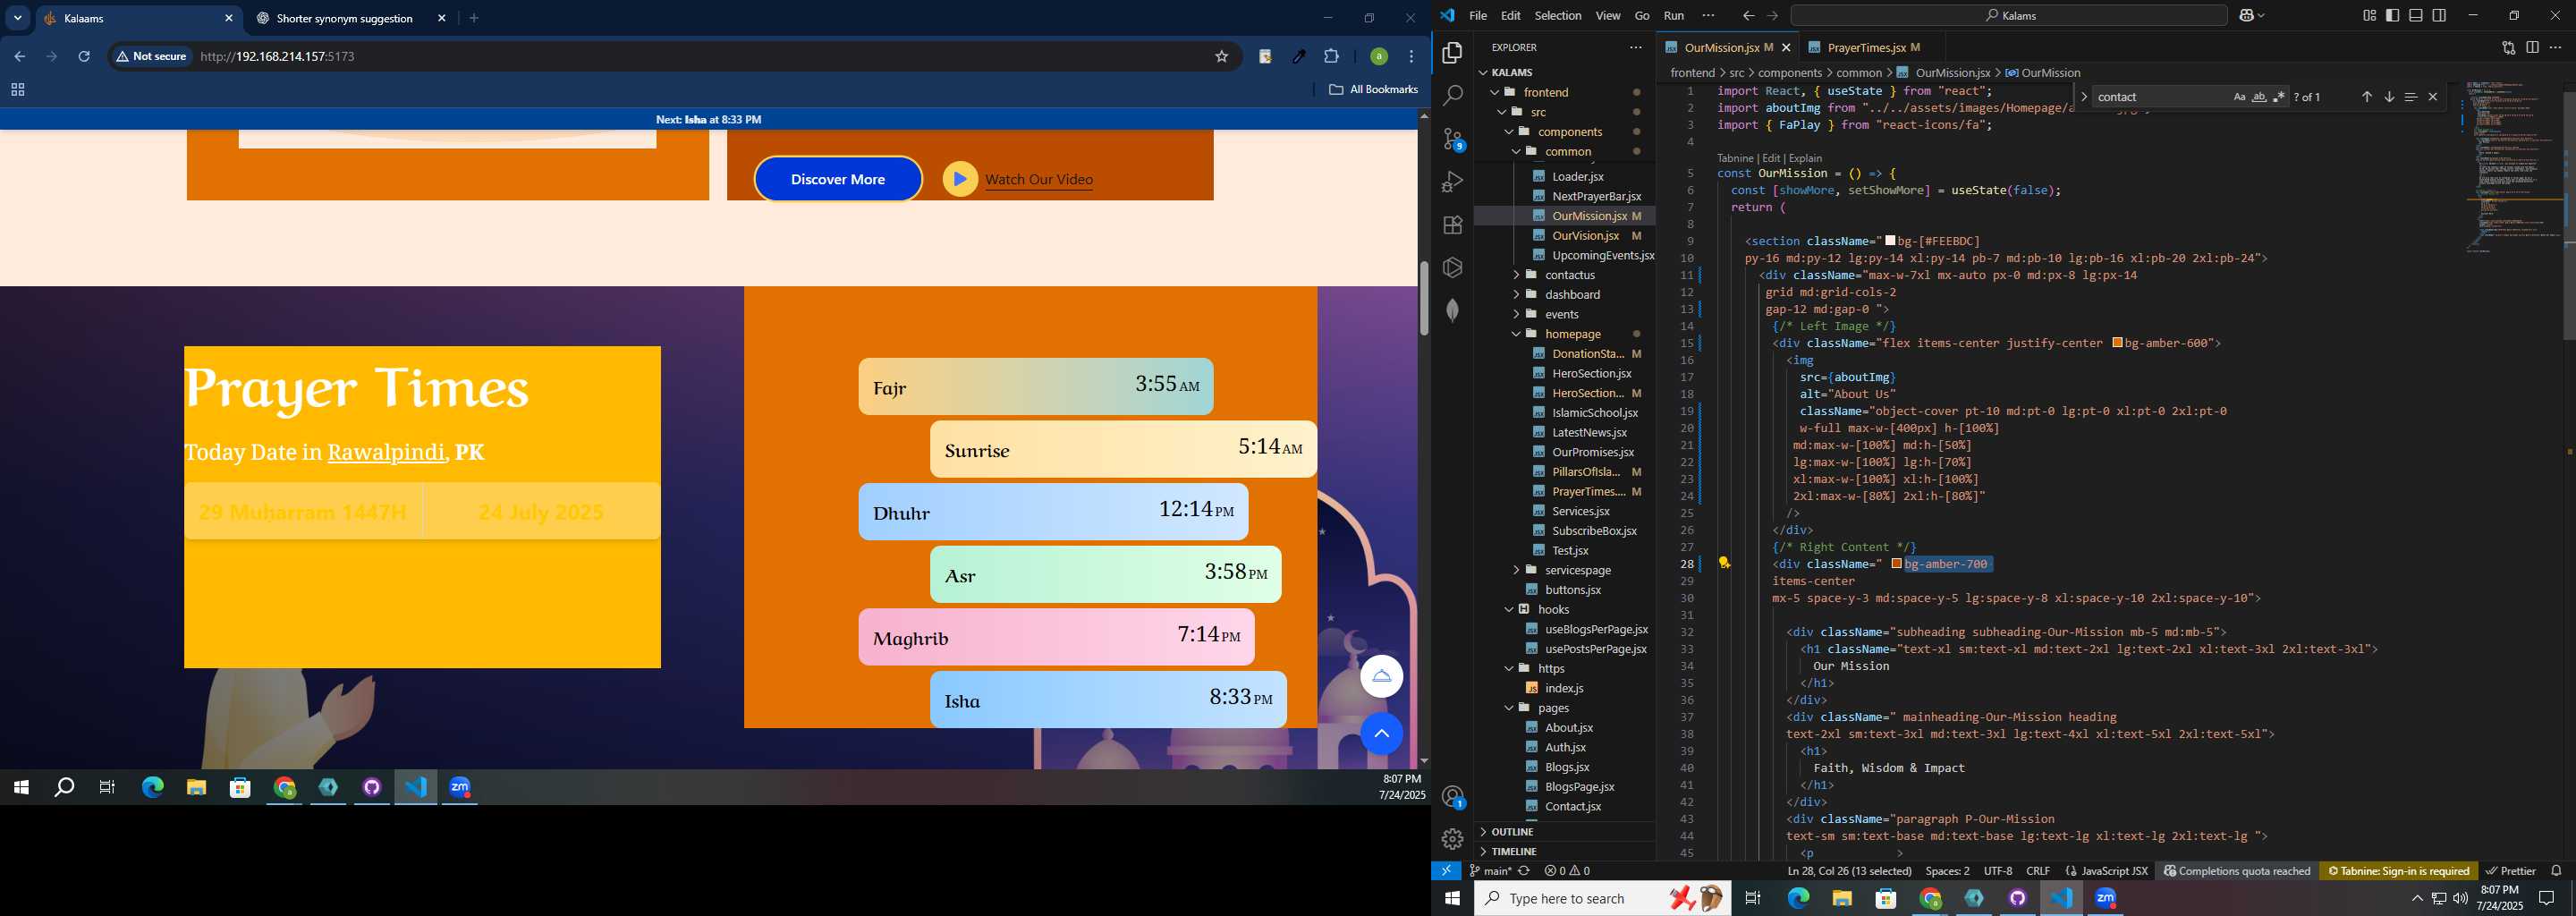Expand Toggle Replace arrow in find widget
This screenshot has width=2576, height=916.
[2083, 97]
